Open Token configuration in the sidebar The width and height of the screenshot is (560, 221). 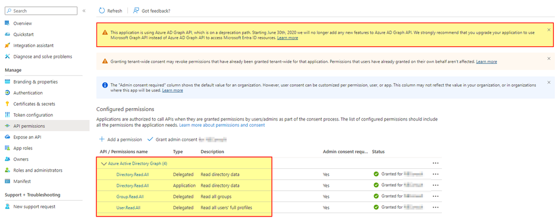(x=33, y=115)
